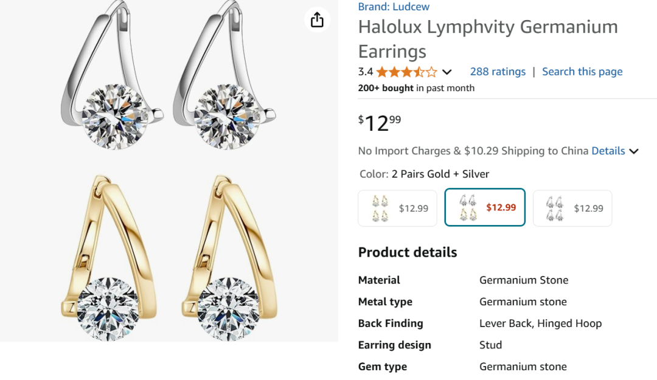Click the $12.99 main price

380,123
